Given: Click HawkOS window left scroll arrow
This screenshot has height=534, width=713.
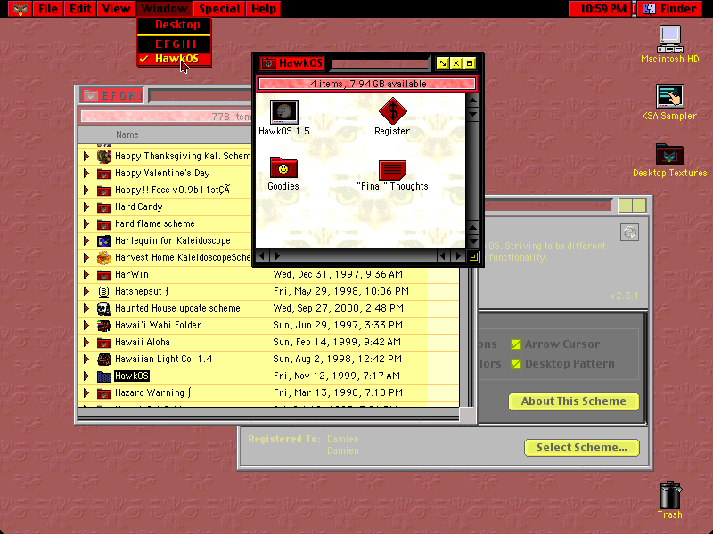Looking at the screenshot, I should 262,256.
